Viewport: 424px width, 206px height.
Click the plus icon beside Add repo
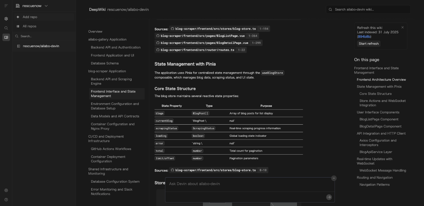click(18, 17)
